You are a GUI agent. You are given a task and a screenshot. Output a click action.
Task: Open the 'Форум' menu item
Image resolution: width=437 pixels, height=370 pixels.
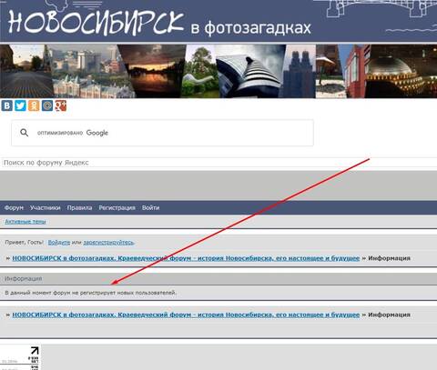(x=14, y=208)
